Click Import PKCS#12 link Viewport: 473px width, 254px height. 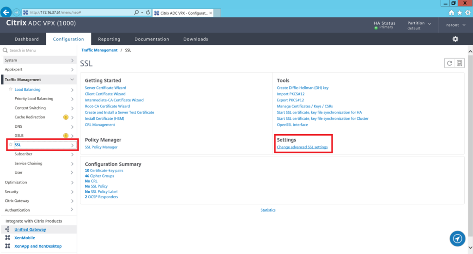291,94
